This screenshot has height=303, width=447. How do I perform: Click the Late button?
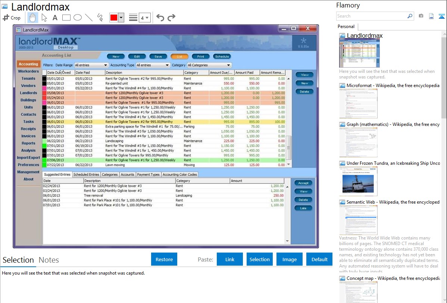coord(303,208)
